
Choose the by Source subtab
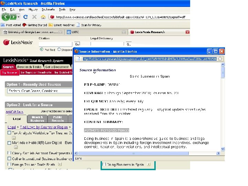10,72
